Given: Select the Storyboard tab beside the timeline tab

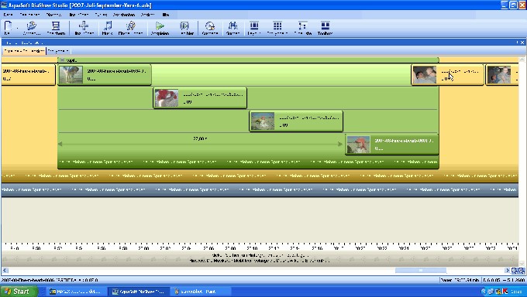Looking at the screenshot, I should 58,51.
